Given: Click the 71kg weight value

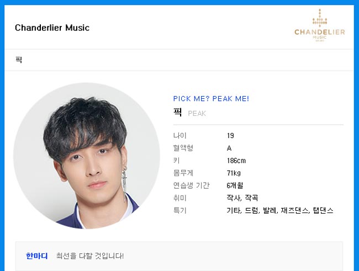Looking at the screenshot, I should pos(234,173).
